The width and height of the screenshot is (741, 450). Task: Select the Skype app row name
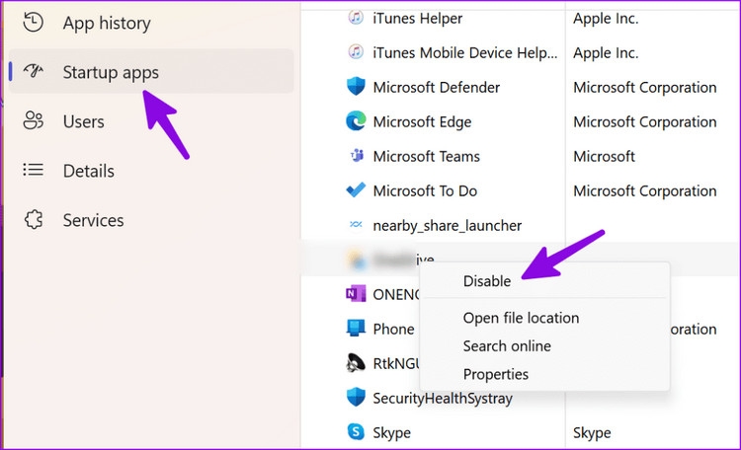(391, 433)
